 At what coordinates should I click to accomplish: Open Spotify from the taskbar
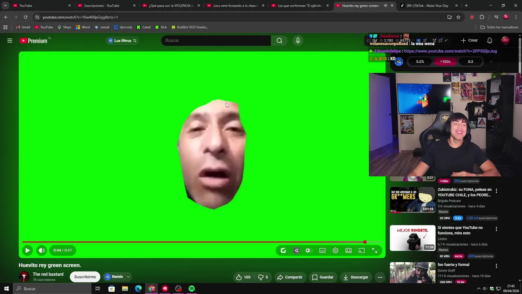pyautogui.click(x=192, y=289)
